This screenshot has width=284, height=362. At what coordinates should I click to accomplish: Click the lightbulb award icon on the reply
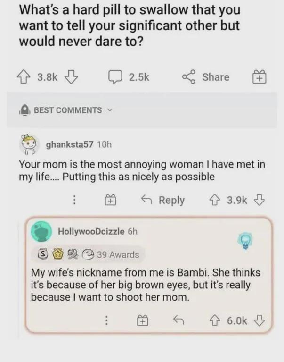pos(244,241)
